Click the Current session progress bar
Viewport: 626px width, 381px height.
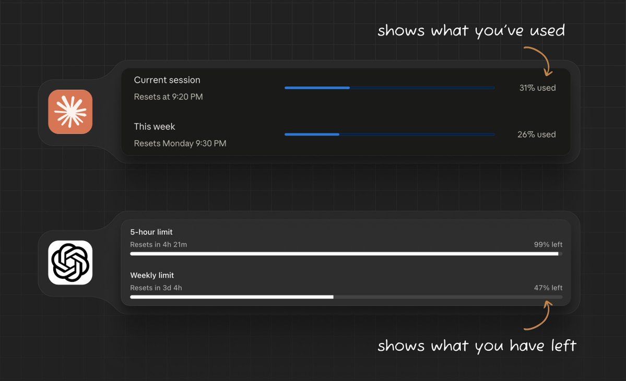pyautogui.click(x=389, y=88)
